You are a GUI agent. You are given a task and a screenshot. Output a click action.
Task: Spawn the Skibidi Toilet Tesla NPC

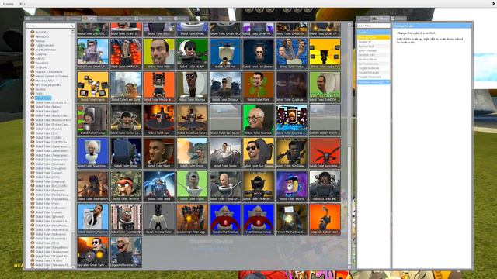[159, 186]
